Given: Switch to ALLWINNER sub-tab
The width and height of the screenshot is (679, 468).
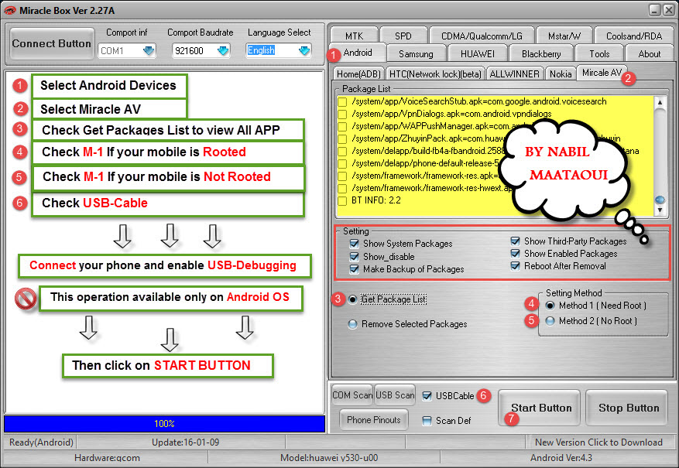Looking at the screenshot, I should pos(514,74).
